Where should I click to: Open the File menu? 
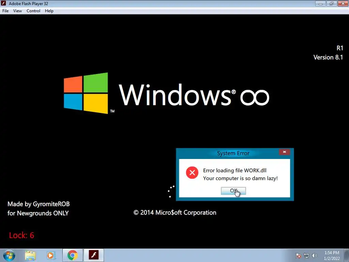pyautogui.click(x=5, y=11)
